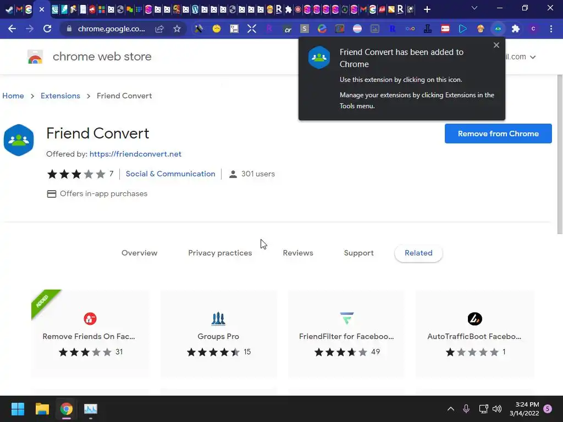Open a new browser tab
This screenshot has width=563, height=422.
(427, 10)
